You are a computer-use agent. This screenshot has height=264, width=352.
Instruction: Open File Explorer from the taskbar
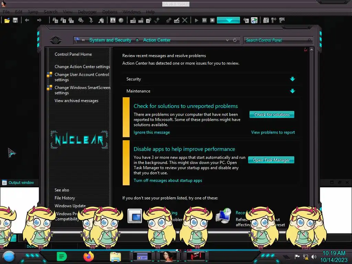click(115, 257)
